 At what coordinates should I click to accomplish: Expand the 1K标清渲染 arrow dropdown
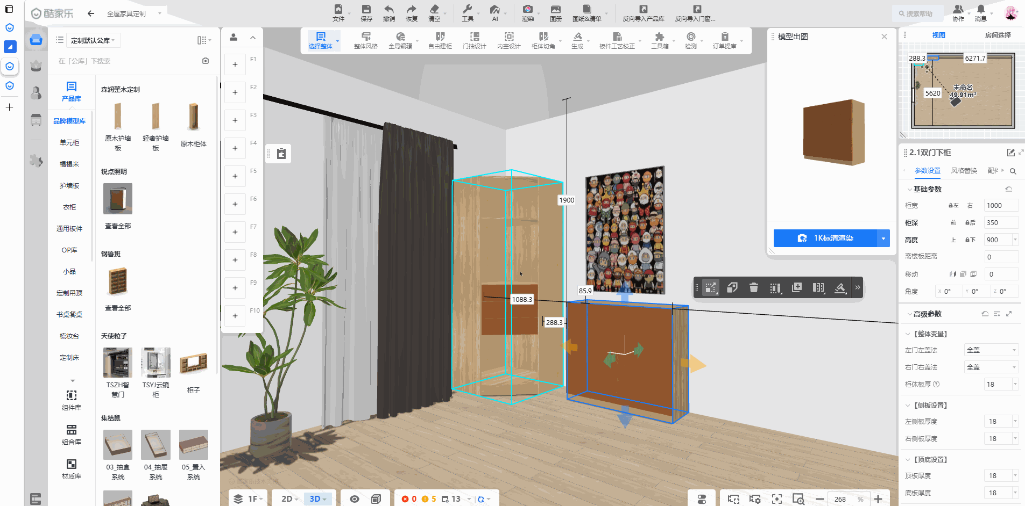tap(883, 238)
